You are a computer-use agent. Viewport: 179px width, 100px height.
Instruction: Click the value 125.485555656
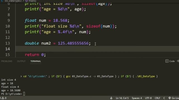(x=73, y=43)
